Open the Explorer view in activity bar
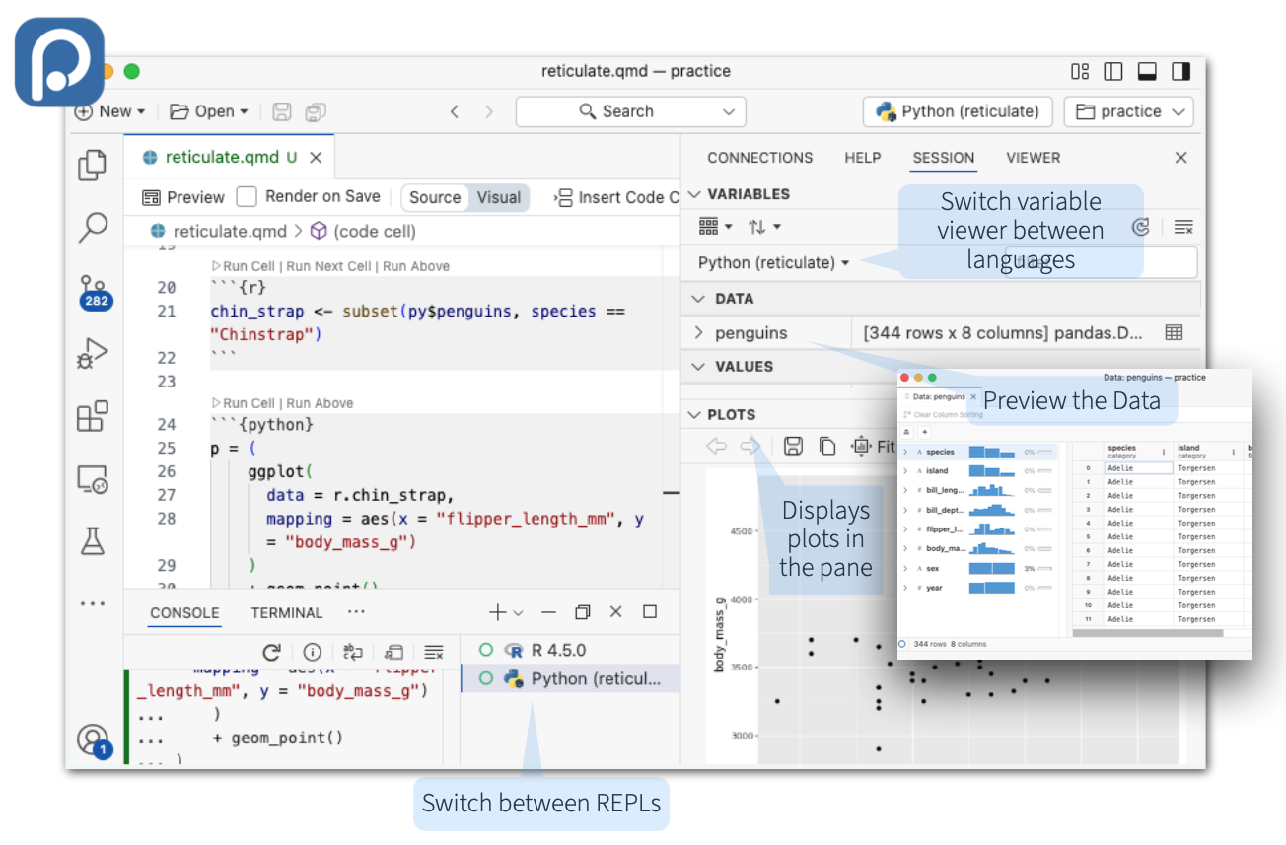The width and height of the screenshot is (1286, 845). coord(93,166)
